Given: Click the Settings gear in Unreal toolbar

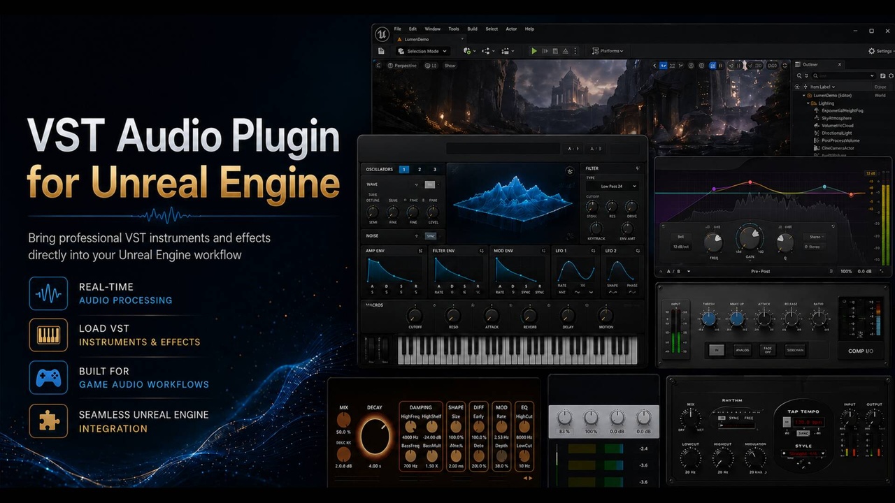Looking at the screenshot, I should point(872,51).
